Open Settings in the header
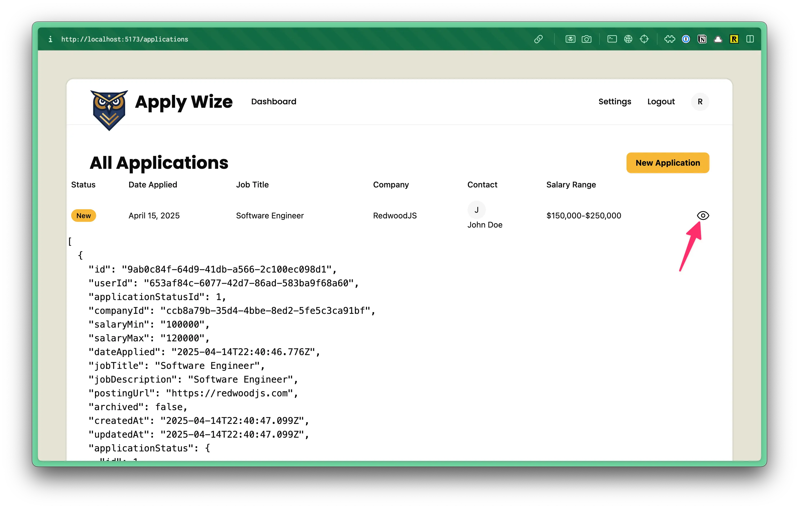The width and height of the screenshot is (799, 509). [614, 101]
